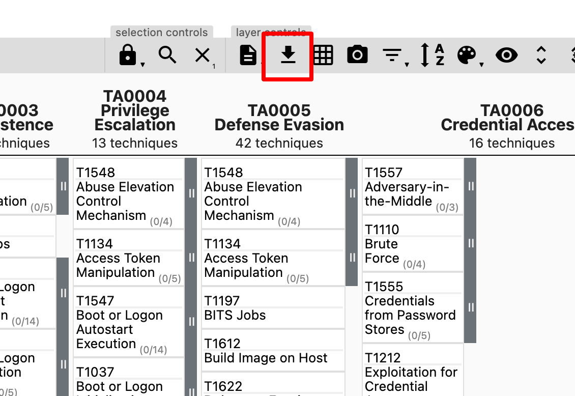Viewport: 575px width, 396px height.
Task: Open the matrix configuration grid icon
Action: (323, 55)
